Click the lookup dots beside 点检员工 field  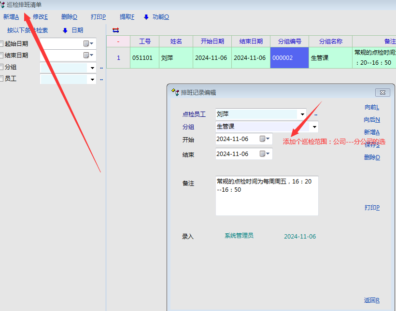click(x=316, y=115)
